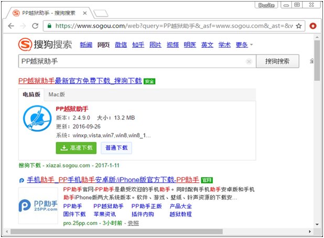The image size is (324, 238).
Task: Click the green 安全 badge
Action: coord(149,81)
